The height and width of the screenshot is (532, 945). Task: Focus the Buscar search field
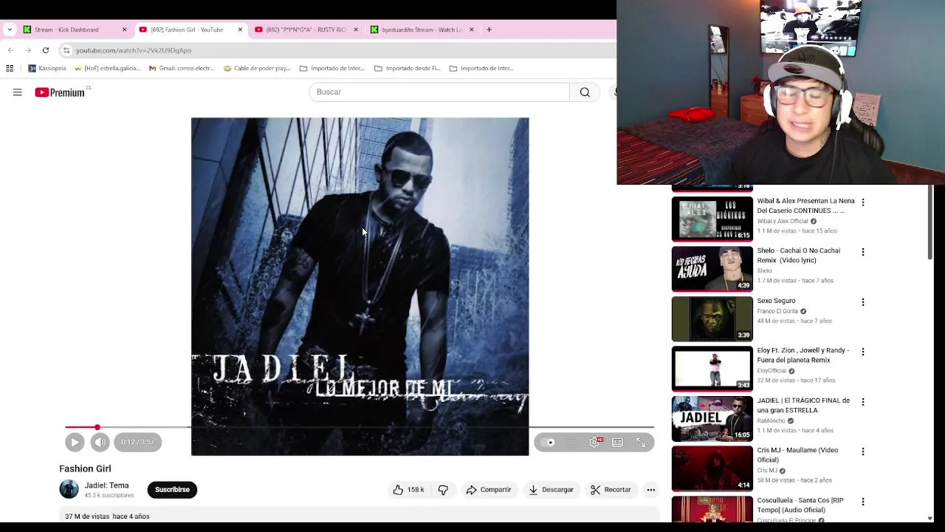(x=439, y=92)
